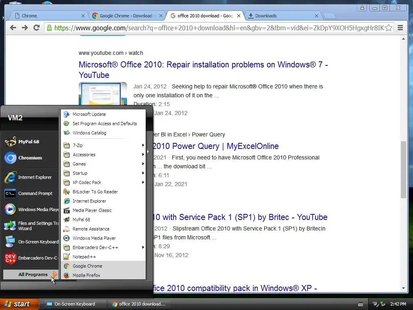
Task: Click the Chrome profile user button
Action: click(x=362, y=8)
